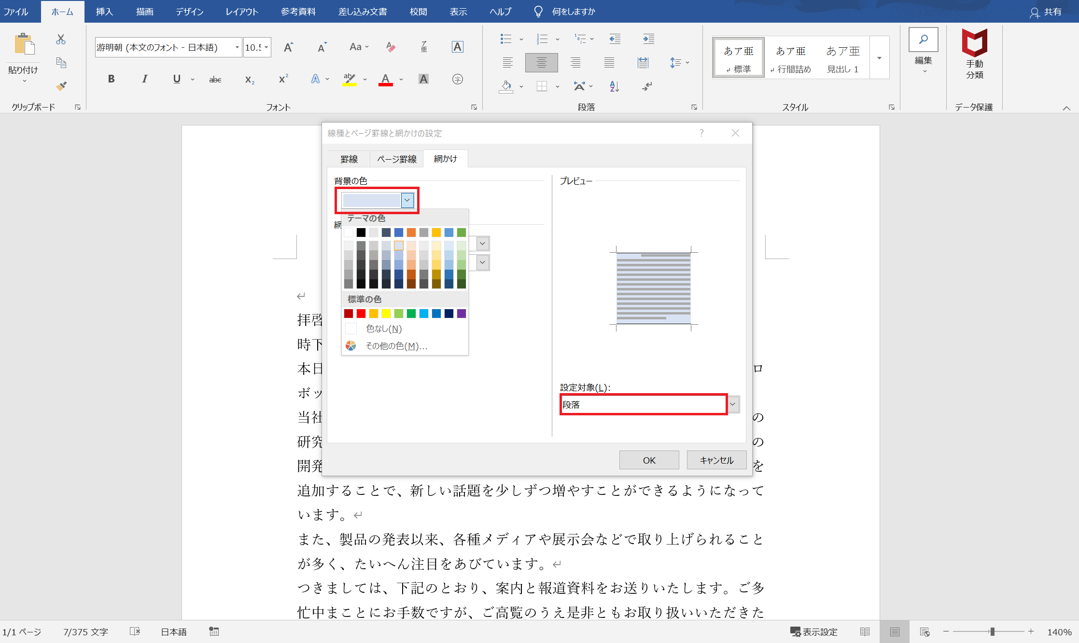The width and height of the screenshot is (1079, 643).
Task: Open the font name dropdown
Action: click(237, 47)
